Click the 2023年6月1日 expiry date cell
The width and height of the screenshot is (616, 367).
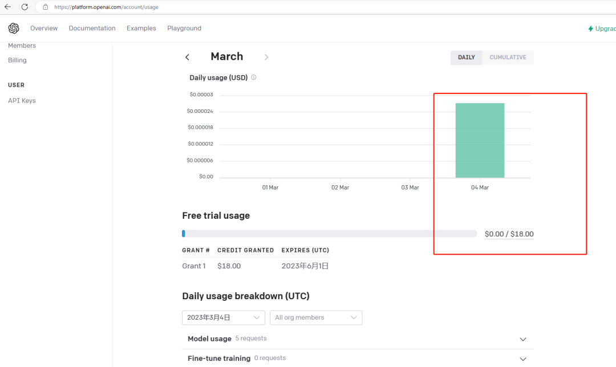click(x=305, y=266)
